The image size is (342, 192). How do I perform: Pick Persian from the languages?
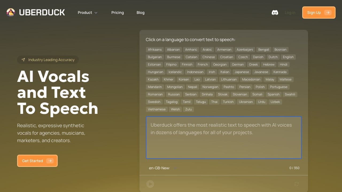click(x=245, y=87)
